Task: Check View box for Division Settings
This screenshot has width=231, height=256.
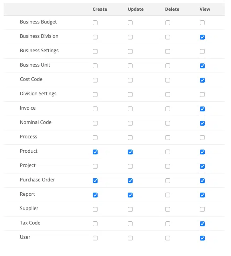Action: click(x=202, y=95)
